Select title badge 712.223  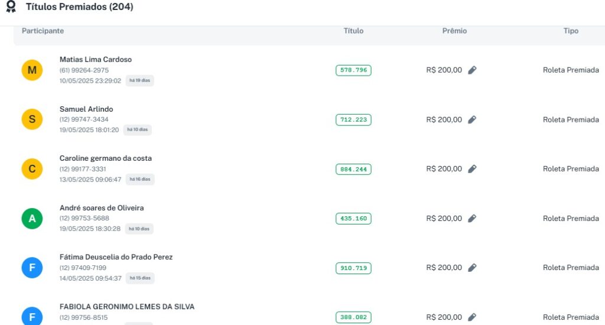pyautogui.click(x=353, y=120)
